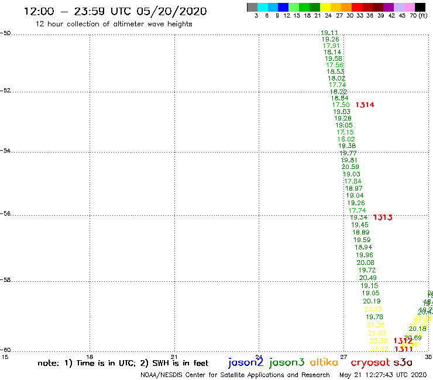Select the dark blue 12 ft legend swatch

click(283, 7)
